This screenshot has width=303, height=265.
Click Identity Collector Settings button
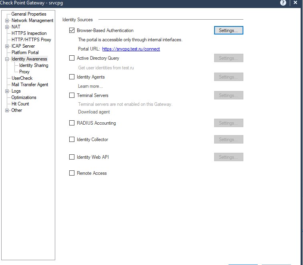click(x=229, y=140)
